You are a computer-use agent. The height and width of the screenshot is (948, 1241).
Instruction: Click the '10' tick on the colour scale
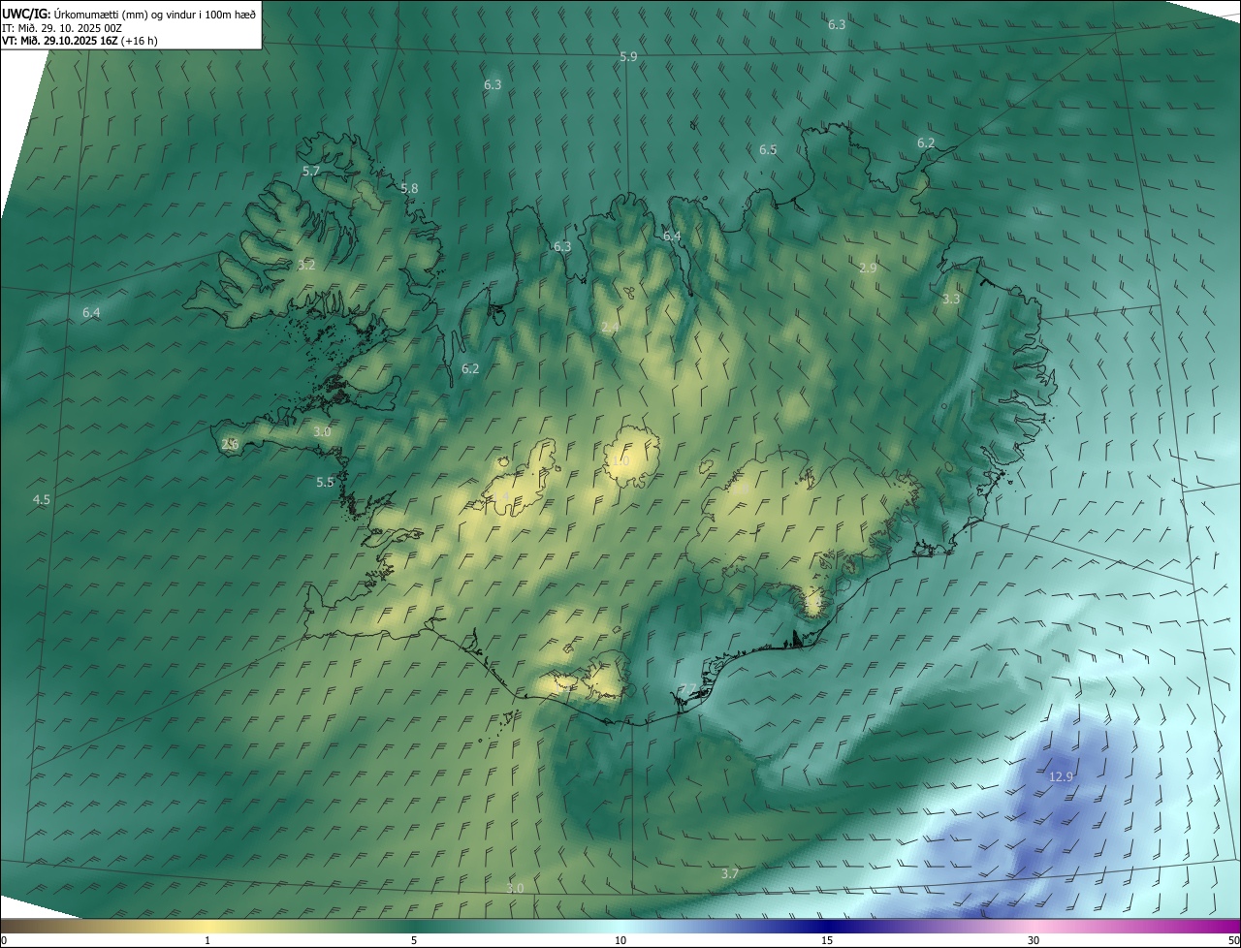[620, 940]
